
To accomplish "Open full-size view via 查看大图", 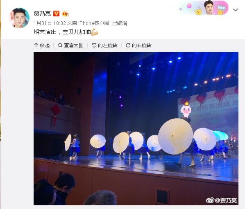I will coord(71,45).
